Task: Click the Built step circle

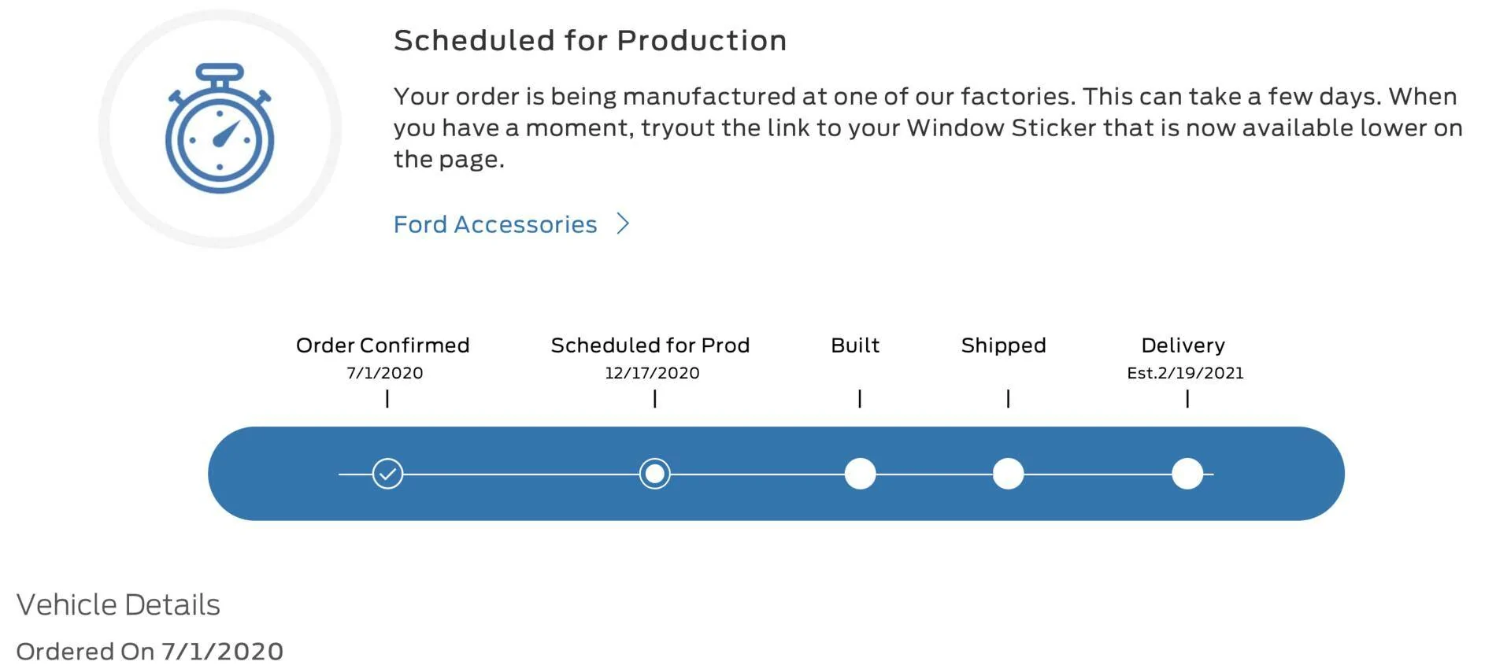Action: 860,474
